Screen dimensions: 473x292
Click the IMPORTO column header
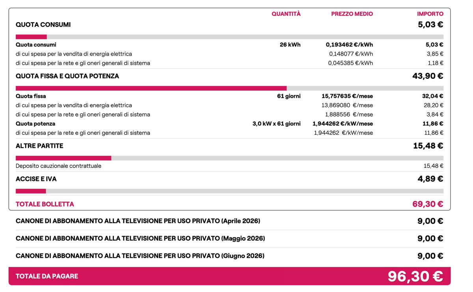tap(430, 14)
